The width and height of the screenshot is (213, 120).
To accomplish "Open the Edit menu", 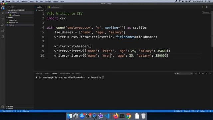I will pos(18,1).
